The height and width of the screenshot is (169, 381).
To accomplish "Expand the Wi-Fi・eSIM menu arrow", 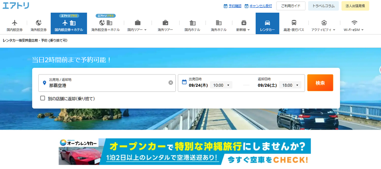I will (x=362, y=30).
